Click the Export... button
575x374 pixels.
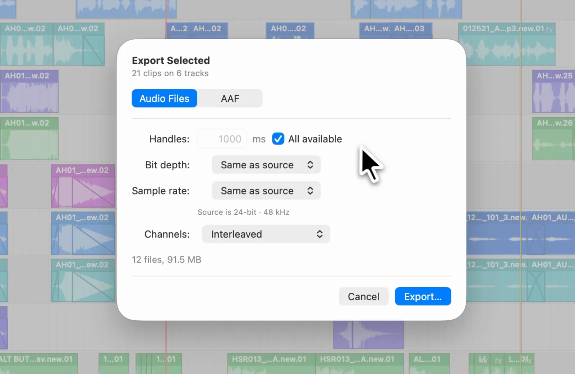(423, 296)
